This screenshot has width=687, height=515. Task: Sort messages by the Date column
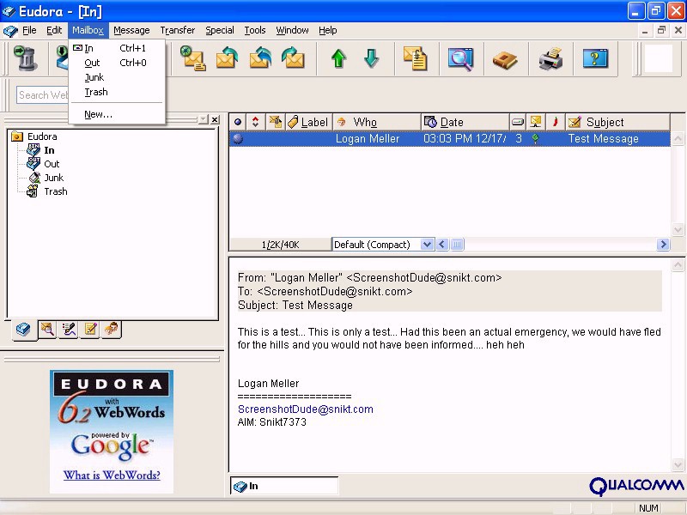pyautogui.click(x=465, y=122)
